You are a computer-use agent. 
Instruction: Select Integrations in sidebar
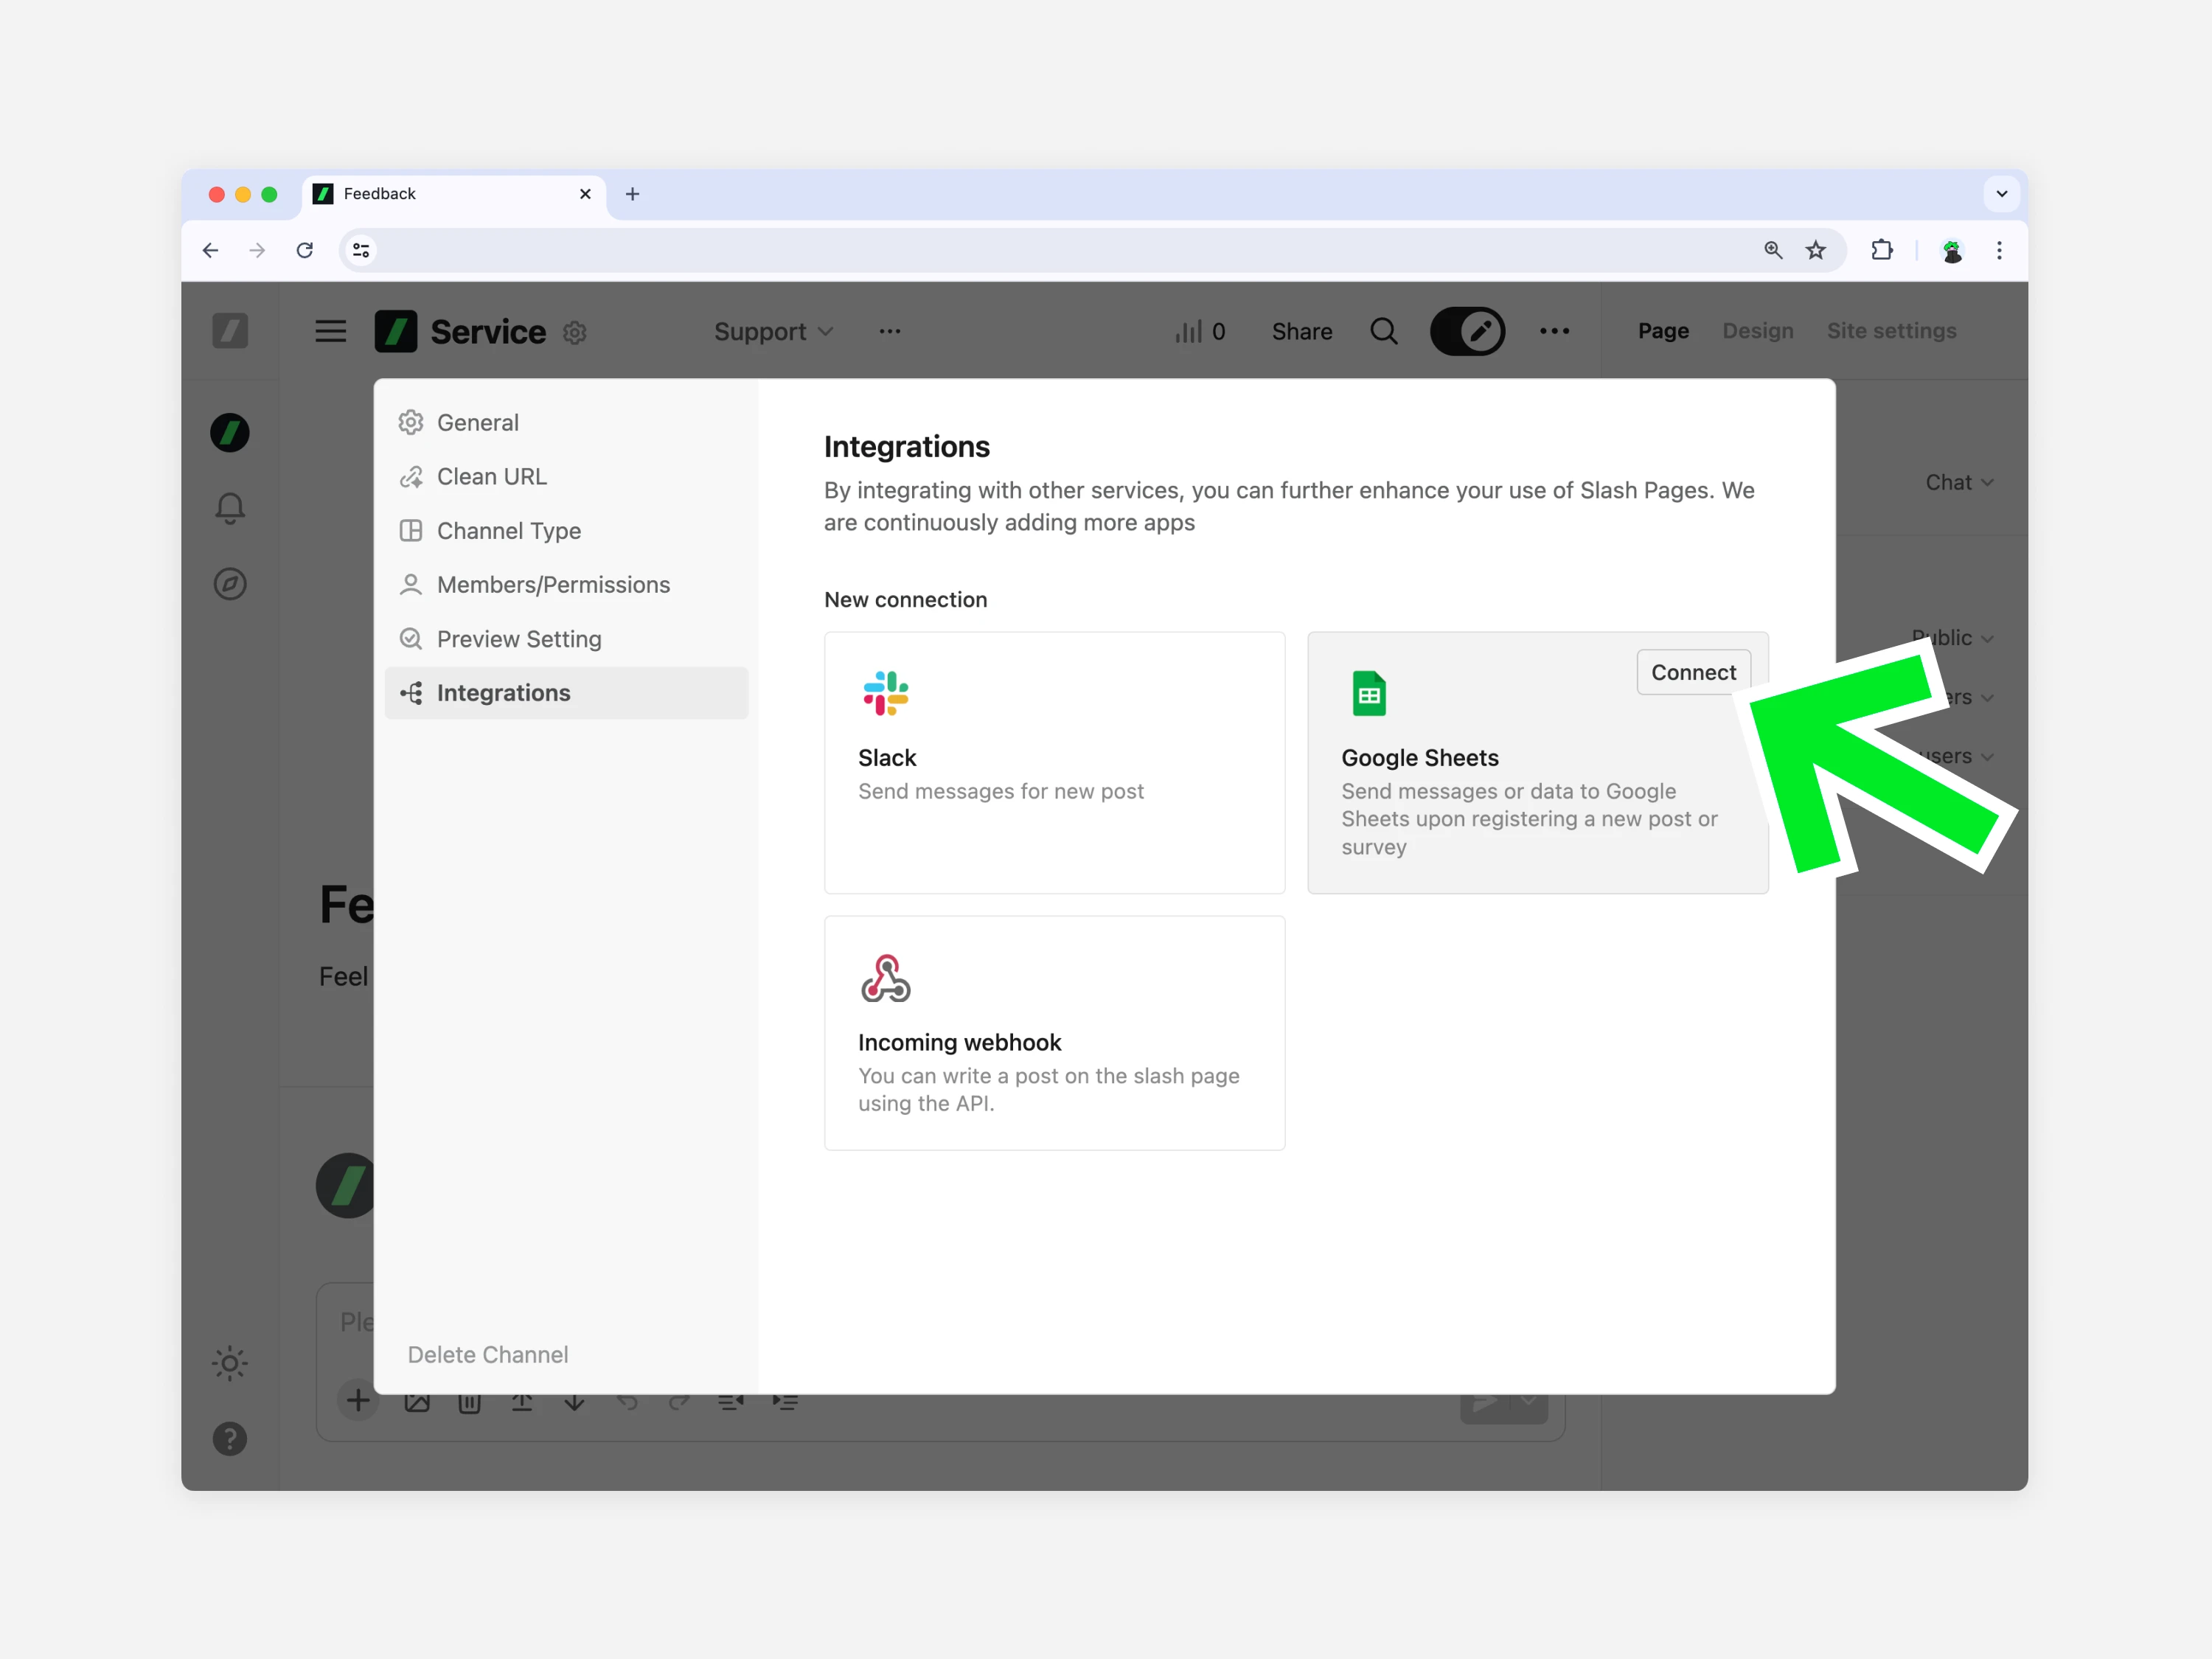(x=566, y=692)
